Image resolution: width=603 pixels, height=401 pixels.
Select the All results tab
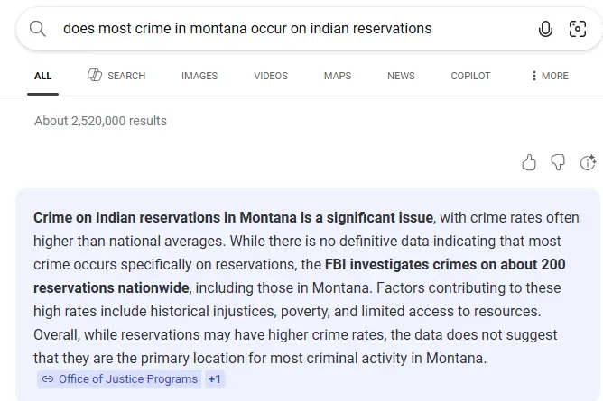(x=42, y=76)
